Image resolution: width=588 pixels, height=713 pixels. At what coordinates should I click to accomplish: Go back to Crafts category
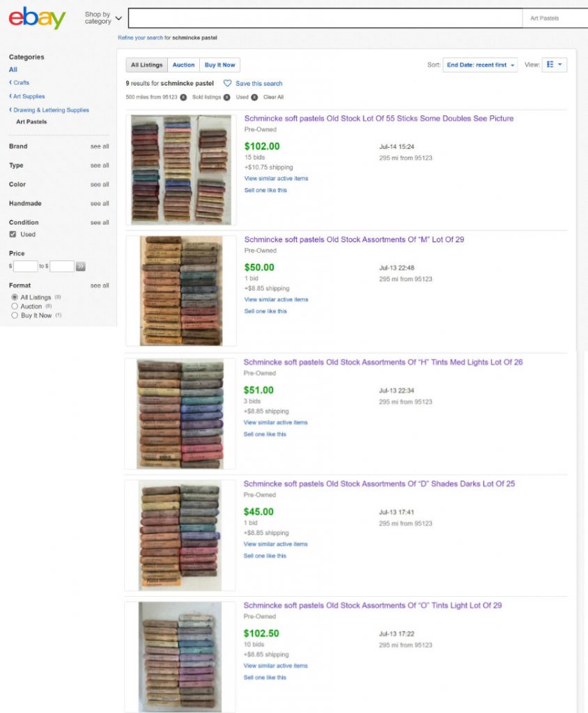19,82
